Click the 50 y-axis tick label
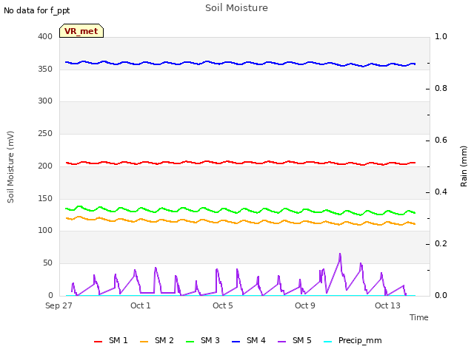This screenshot has width=474, height=355. coord(47,263)
